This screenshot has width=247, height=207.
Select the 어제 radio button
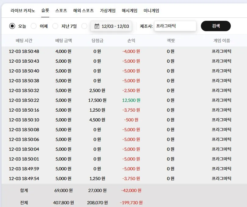[34, 26]
